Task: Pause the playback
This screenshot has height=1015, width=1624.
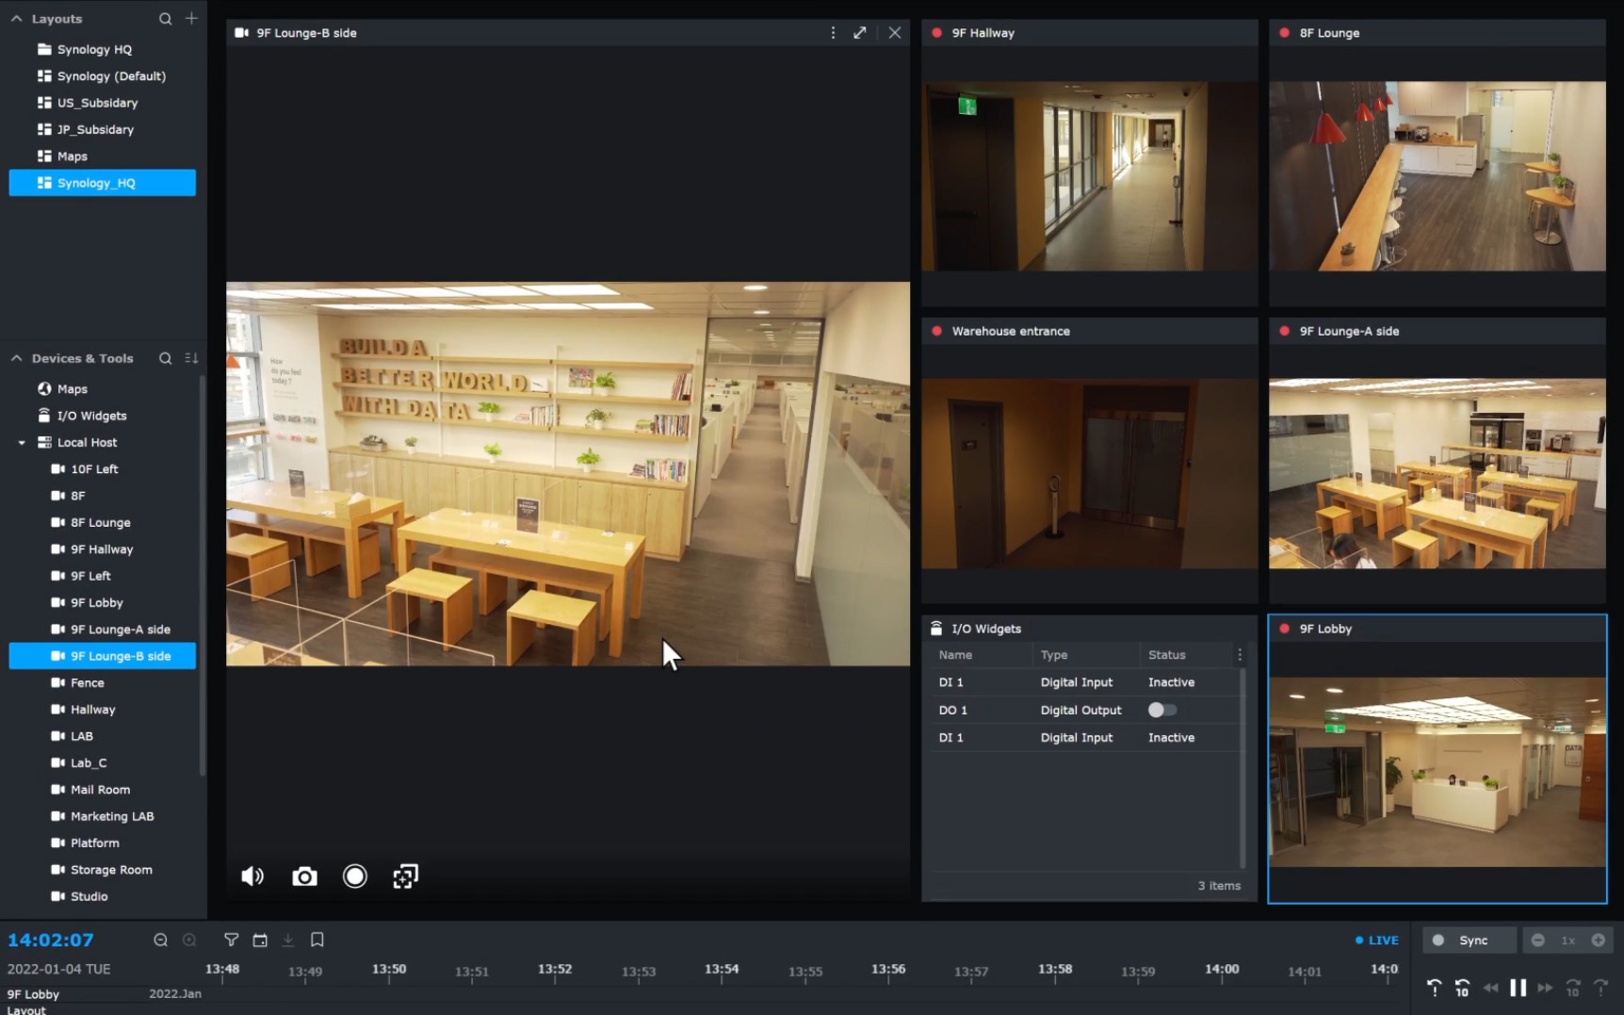Action: point(1518,988)
